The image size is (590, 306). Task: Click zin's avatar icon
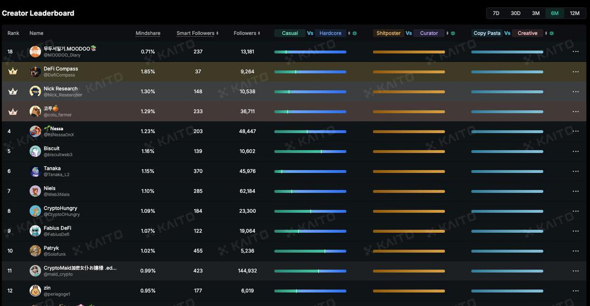pyautogui.click(x=35, y=291)
